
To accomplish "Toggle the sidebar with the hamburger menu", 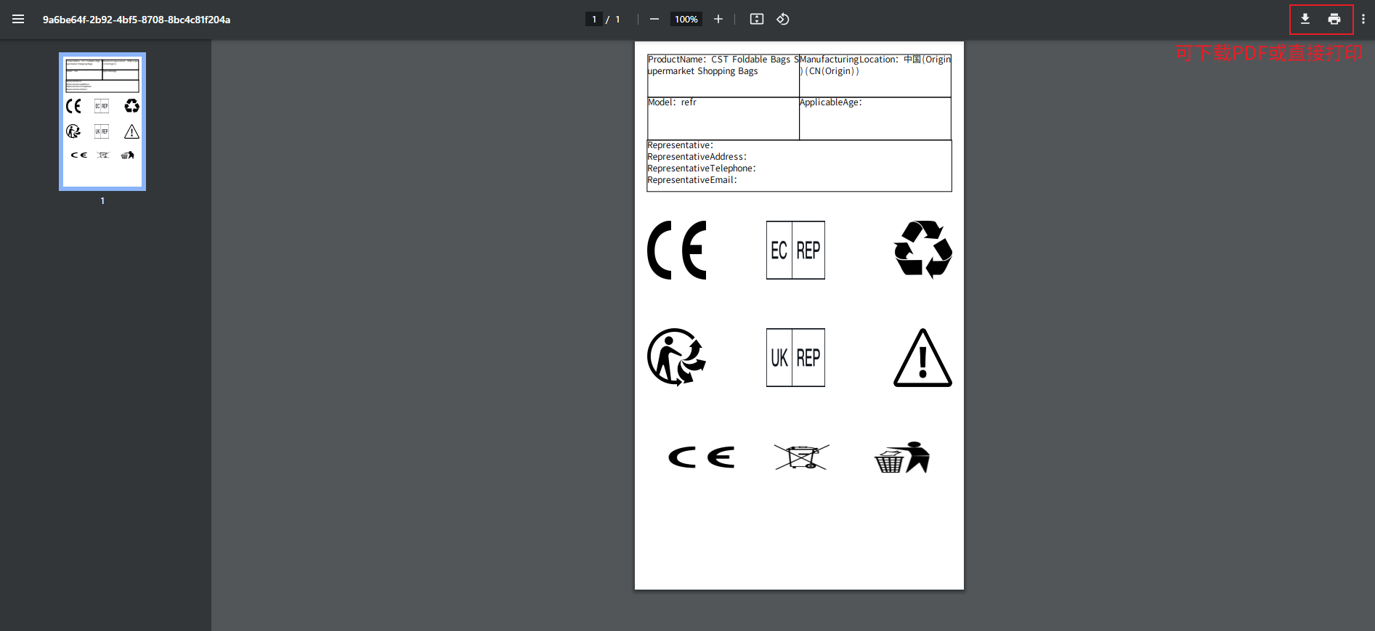I will pyautogui.click(x=18, y=20).
